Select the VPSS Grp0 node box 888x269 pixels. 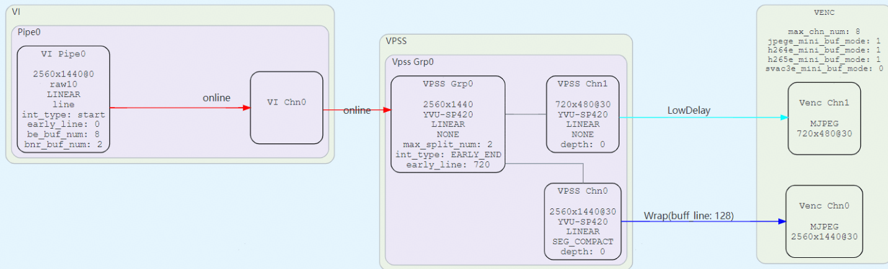pyautogui.click(x=448, y=124)
